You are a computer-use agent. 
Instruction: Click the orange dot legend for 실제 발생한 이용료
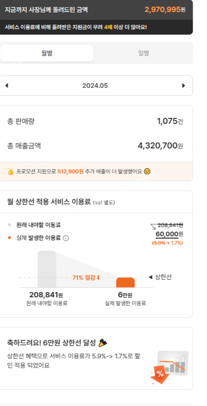point(10,238)
